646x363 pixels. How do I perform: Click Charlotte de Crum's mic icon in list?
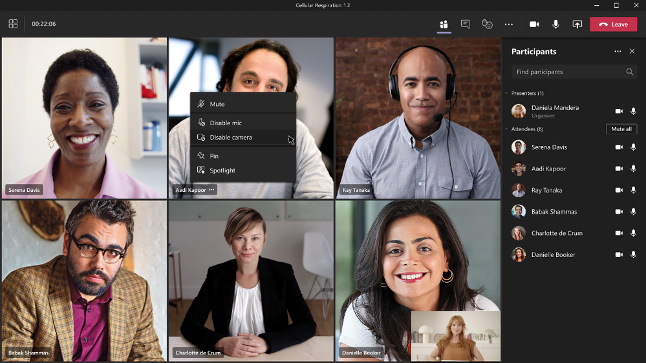click(x=633, y=233)
